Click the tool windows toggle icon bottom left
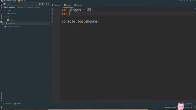The width and height of the screenshot is (196, 110). click(x=1, y=107)
